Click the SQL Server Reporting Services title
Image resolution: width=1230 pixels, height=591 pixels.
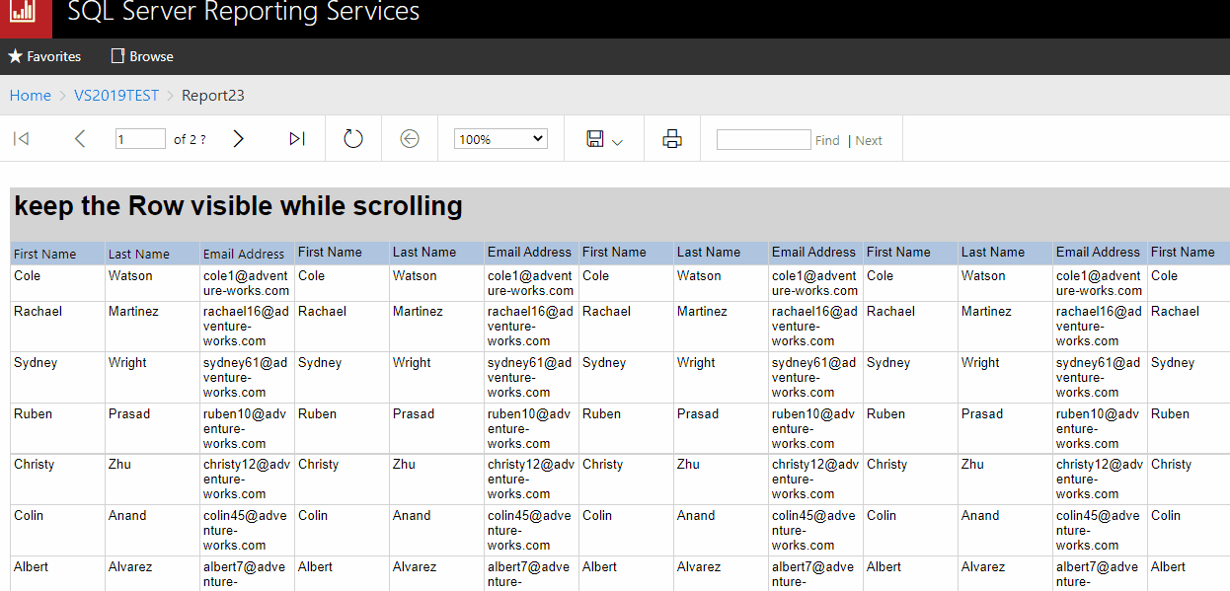click(x=244, y=13)
